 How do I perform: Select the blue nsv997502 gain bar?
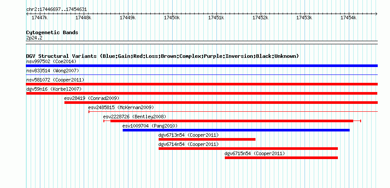[202, 66]
